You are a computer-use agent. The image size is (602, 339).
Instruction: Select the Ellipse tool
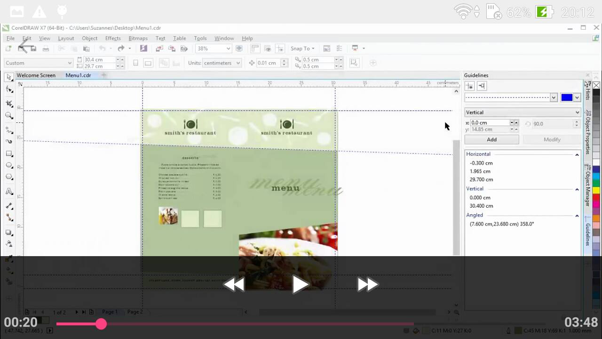(9, 166)
